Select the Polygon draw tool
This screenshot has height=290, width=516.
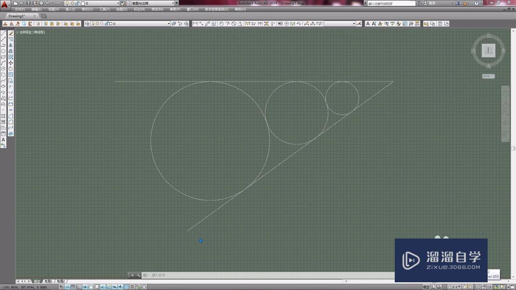pyautogui.click(x=3, y=51)
